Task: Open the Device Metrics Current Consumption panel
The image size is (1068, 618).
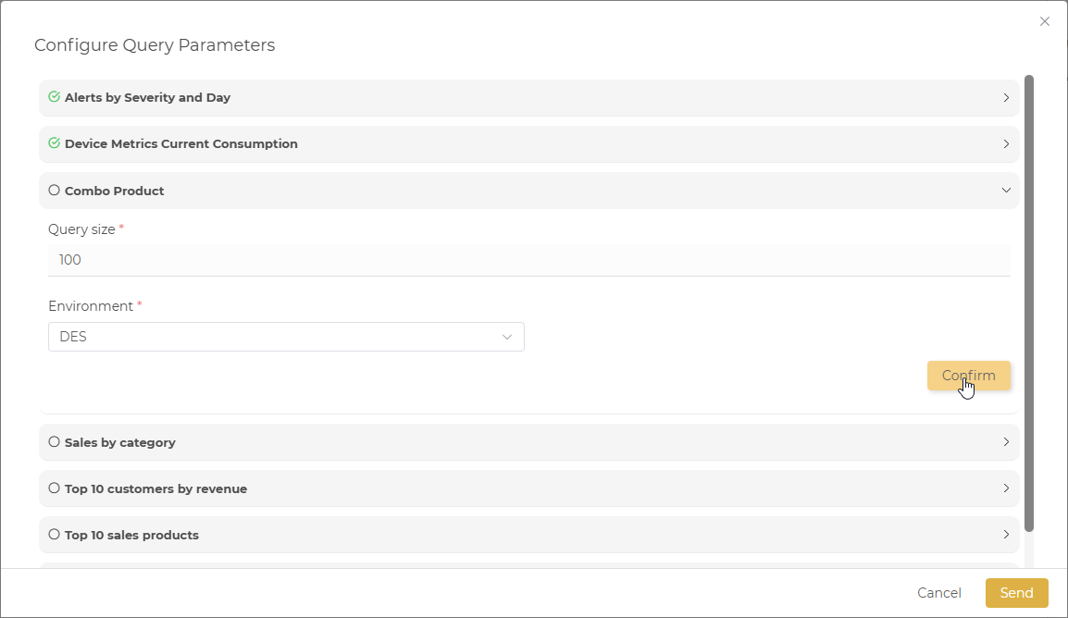Action: [x=529, y=143]
